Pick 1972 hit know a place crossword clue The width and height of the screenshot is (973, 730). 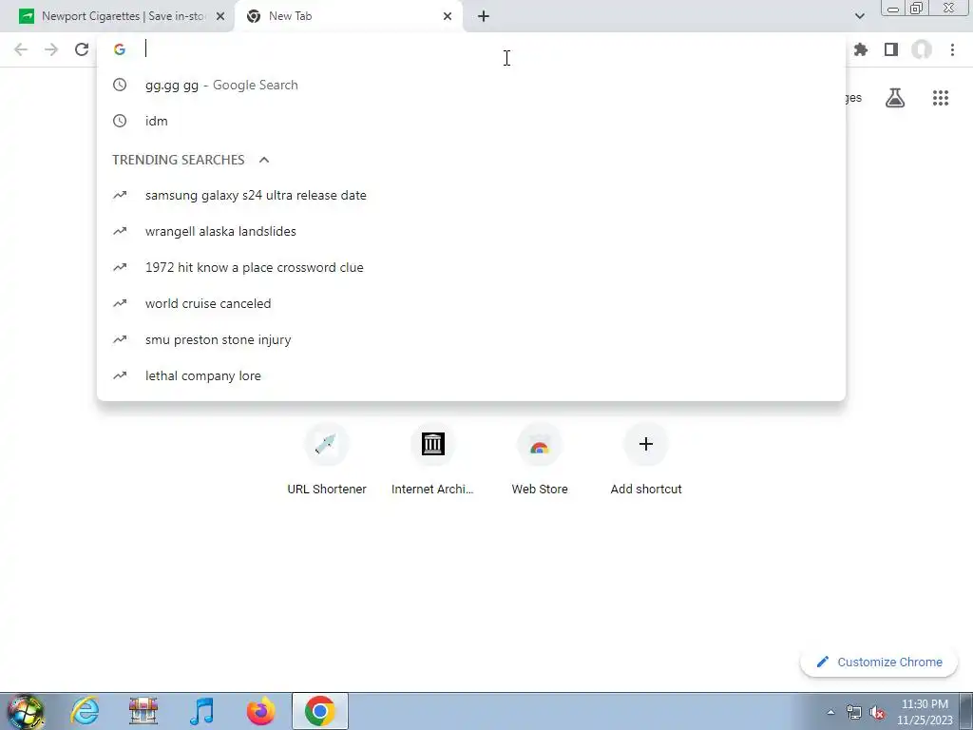[471, 267]
